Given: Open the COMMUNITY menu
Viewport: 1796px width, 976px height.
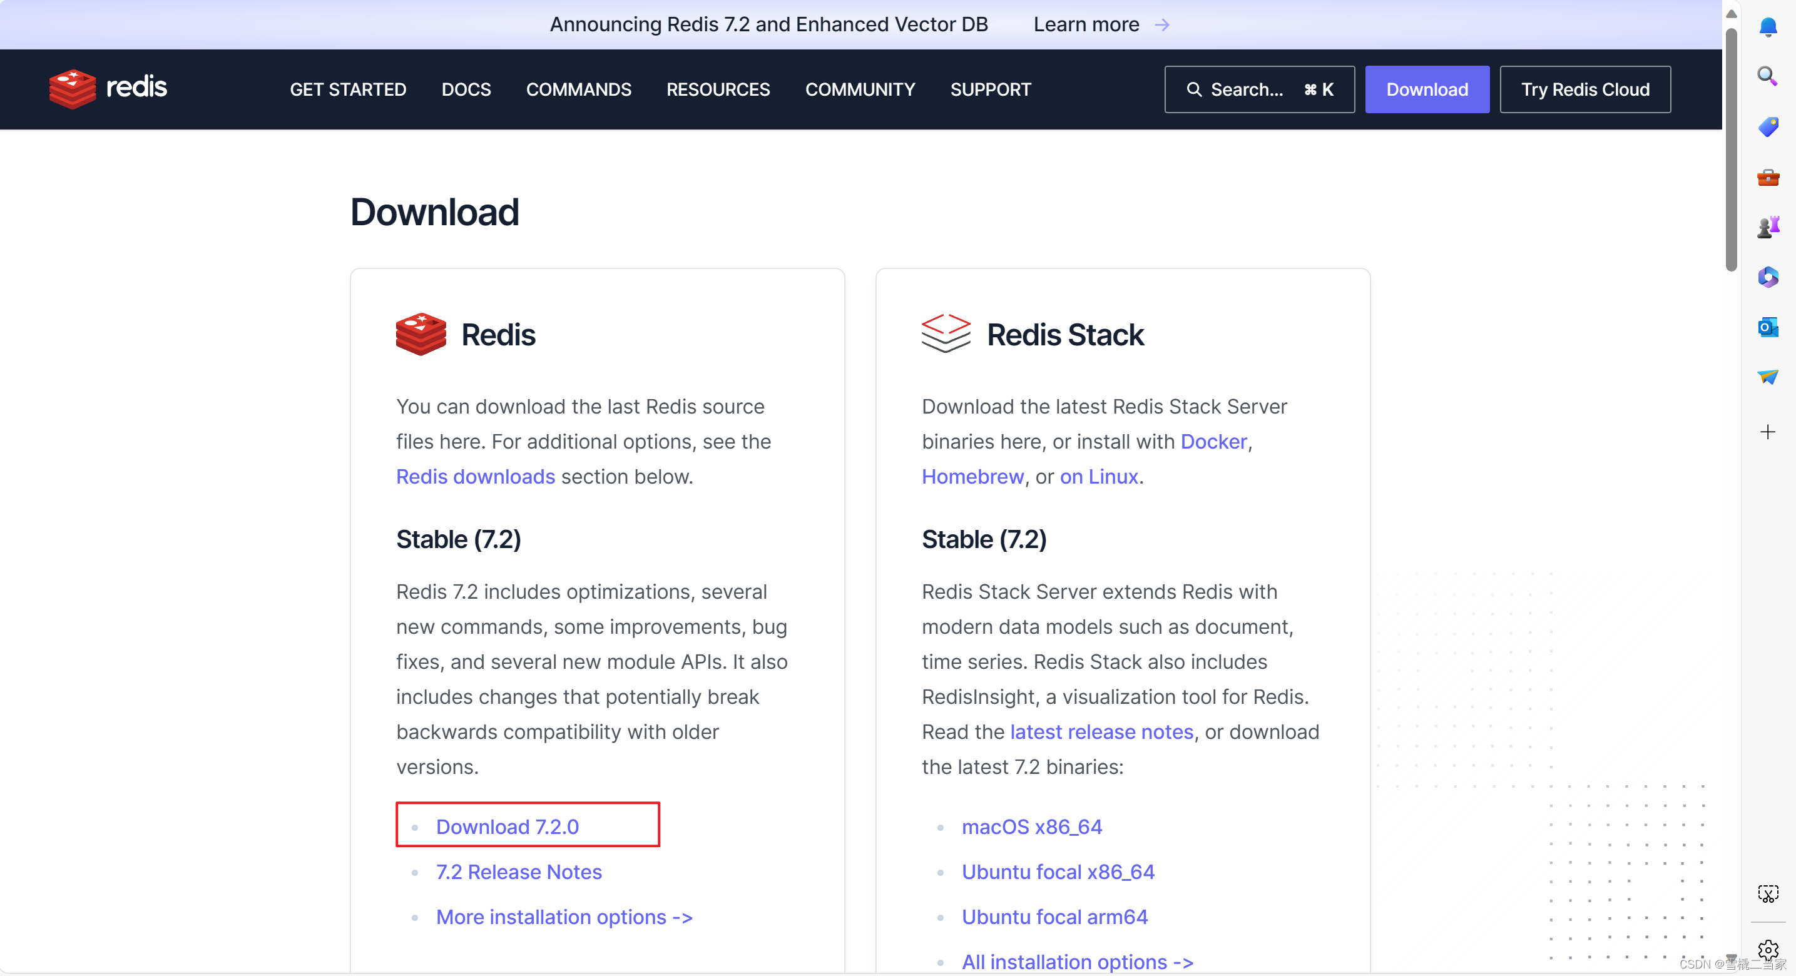Looking at the screenshot, I should click(860, 89).
